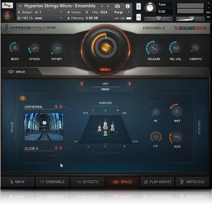
Task: Switch to the Main tab
Action: [17, 182]
